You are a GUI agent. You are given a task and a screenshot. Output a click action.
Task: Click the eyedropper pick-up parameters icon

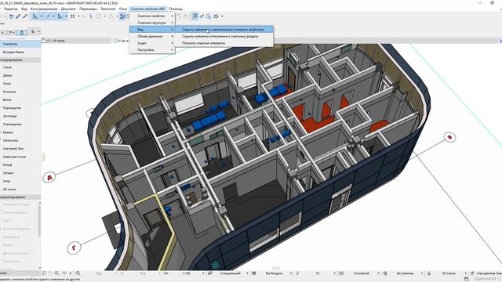tap(18, 16)
